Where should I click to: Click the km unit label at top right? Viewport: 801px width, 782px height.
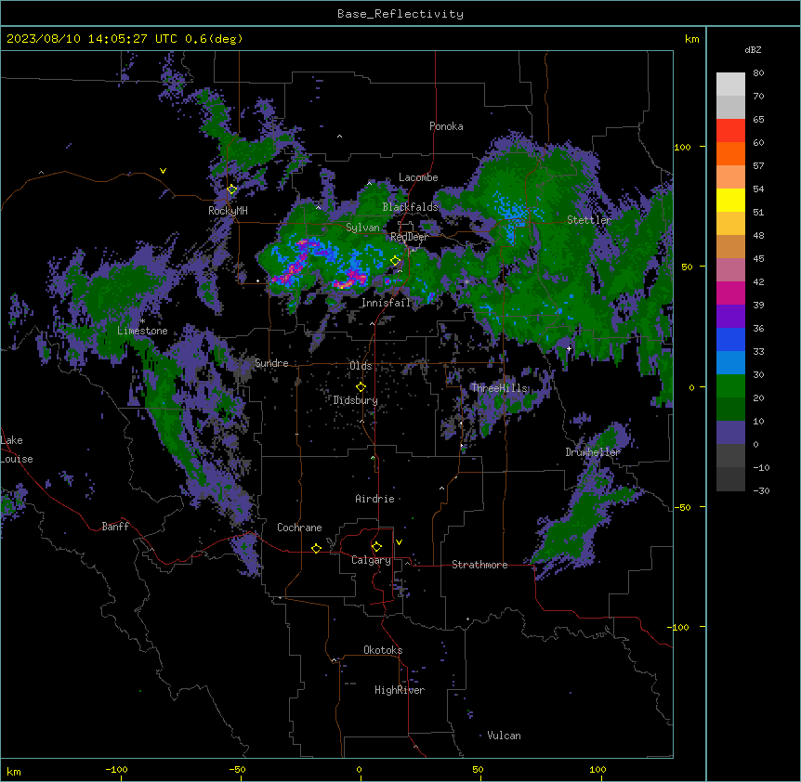(692, 39)
